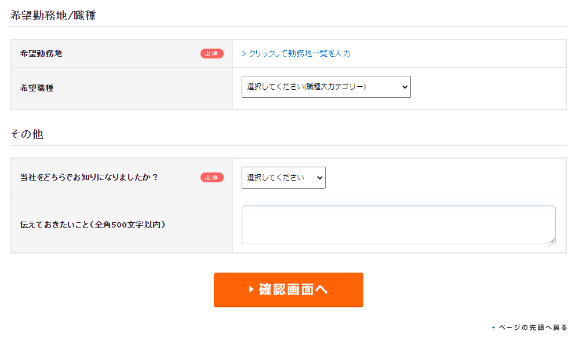Click the 伝えておきたいこと text area

pos(398,225)
